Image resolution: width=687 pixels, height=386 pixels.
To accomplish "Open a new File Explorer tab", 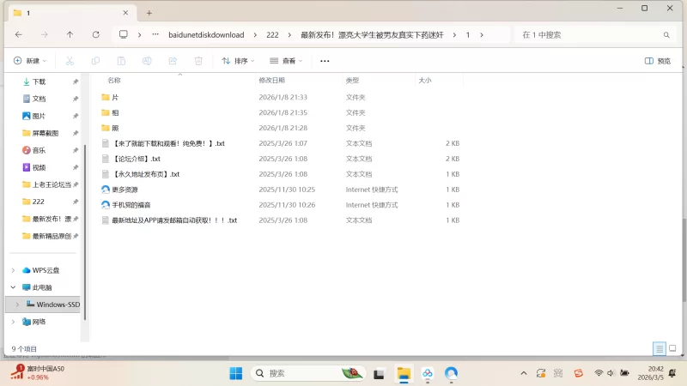I will [149, 13].
